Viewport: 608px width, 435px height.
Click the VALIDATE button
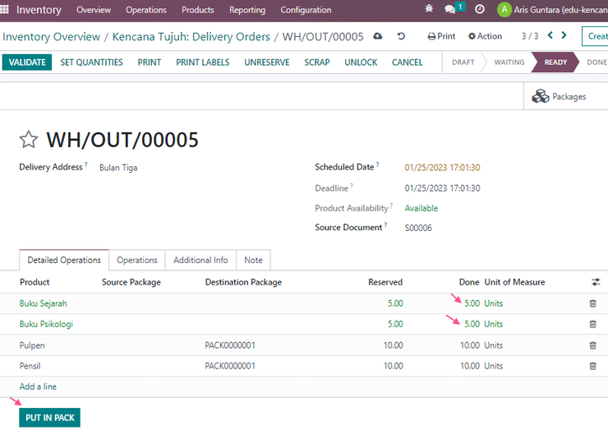tap(27, 62)
